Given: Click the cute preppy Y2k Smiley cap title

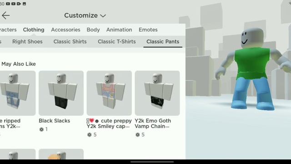Looking at the screenshot, I should coord(109,123).
